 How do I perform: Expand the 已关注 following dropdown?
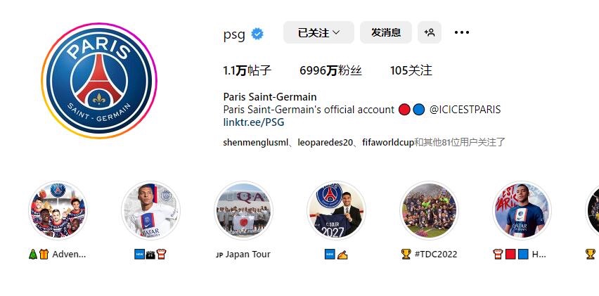pyautogui.click(x=318, y=32)
